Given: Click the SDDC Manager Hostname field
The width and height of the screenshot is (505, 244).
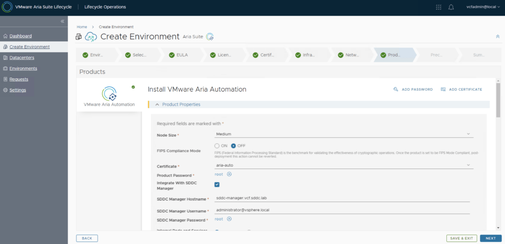Looking at the screenshot, I should point(342,197).
